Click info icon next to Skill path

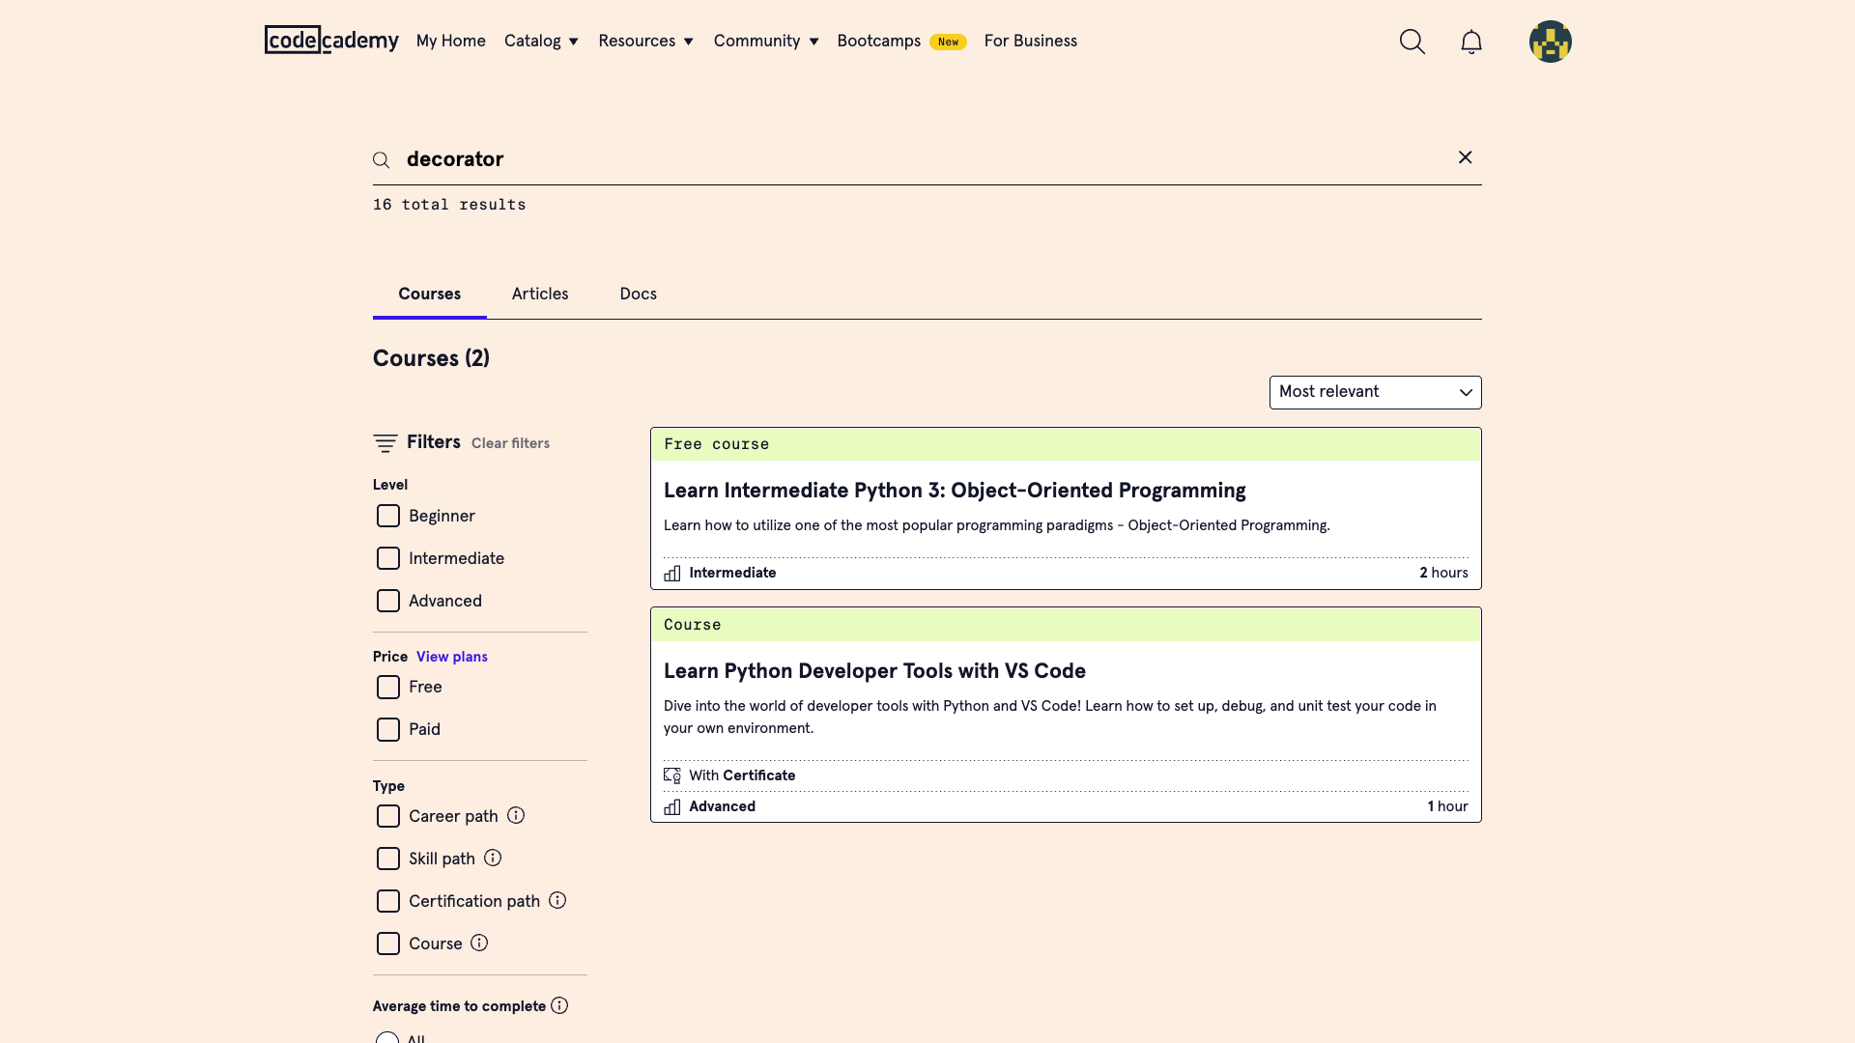pyautogui.click(x=493, y=858)
